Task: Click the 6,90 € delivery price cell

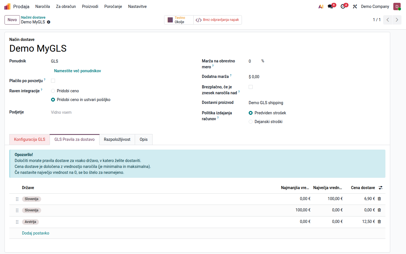Action: pos(370,199)
